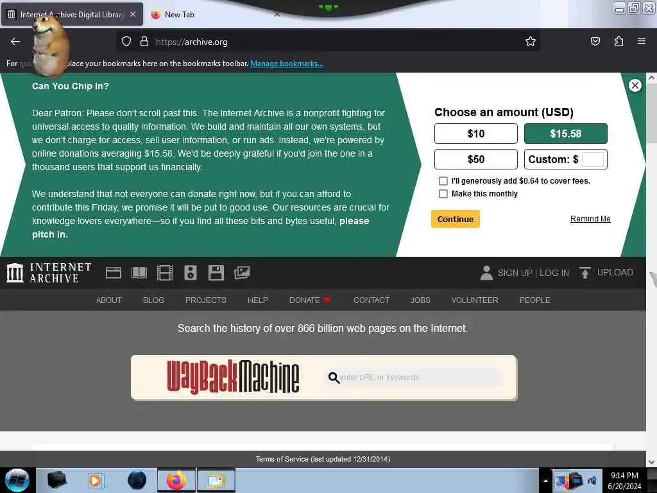This screenshot has width=657, height=493.
Task: Open the VOLUNTEER menu item
Action: pos(475,300)
